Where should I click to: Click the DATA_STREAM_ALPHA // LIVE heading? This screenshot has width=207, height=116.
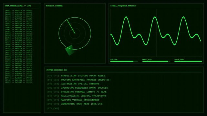[18, 6]
